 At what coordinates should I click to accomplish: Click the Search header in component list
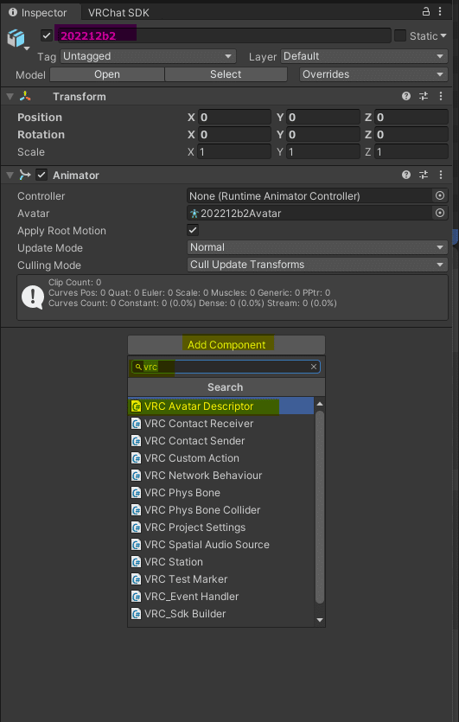[226, 387]
